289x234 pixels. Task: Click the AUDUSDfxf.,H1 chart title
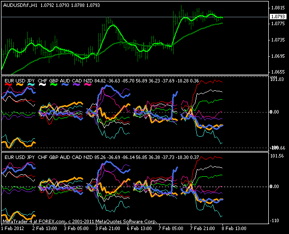[20, 5]
